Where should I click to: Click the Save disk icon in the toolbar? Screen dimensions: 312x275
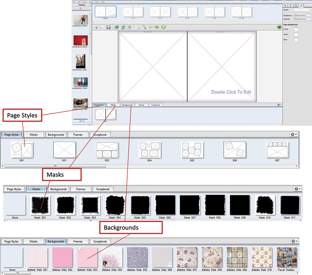point(108,27)
